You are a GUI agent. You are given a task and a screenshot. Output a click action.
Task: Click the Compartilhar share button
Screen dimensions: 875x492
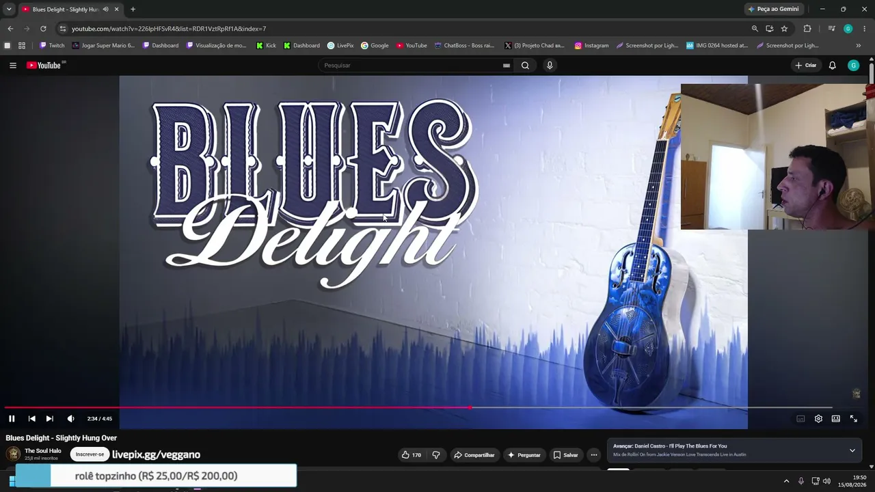pos(474,455)
